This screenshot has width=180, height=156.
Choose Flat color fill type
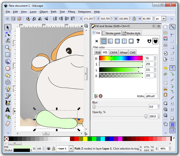click(104, 41)
